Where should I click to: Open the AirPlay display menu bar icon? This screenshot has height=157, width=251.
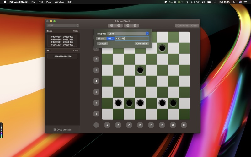click(193, 2)
